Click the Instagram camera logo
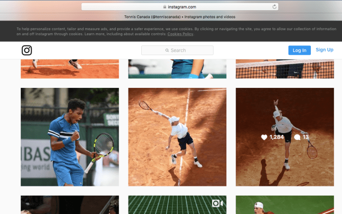 (27, 50)
